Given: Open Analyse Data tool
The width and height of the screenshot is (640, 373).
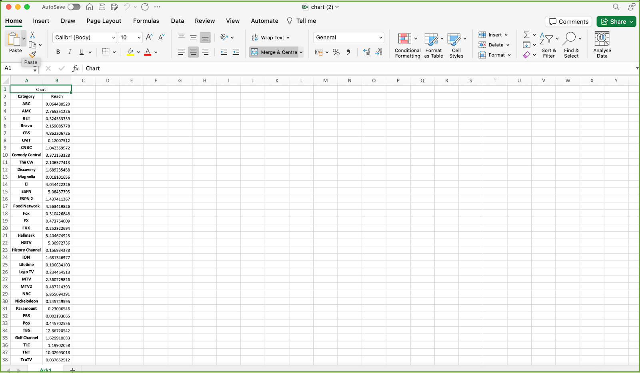Looking at the screenshot, I should 602,45.
